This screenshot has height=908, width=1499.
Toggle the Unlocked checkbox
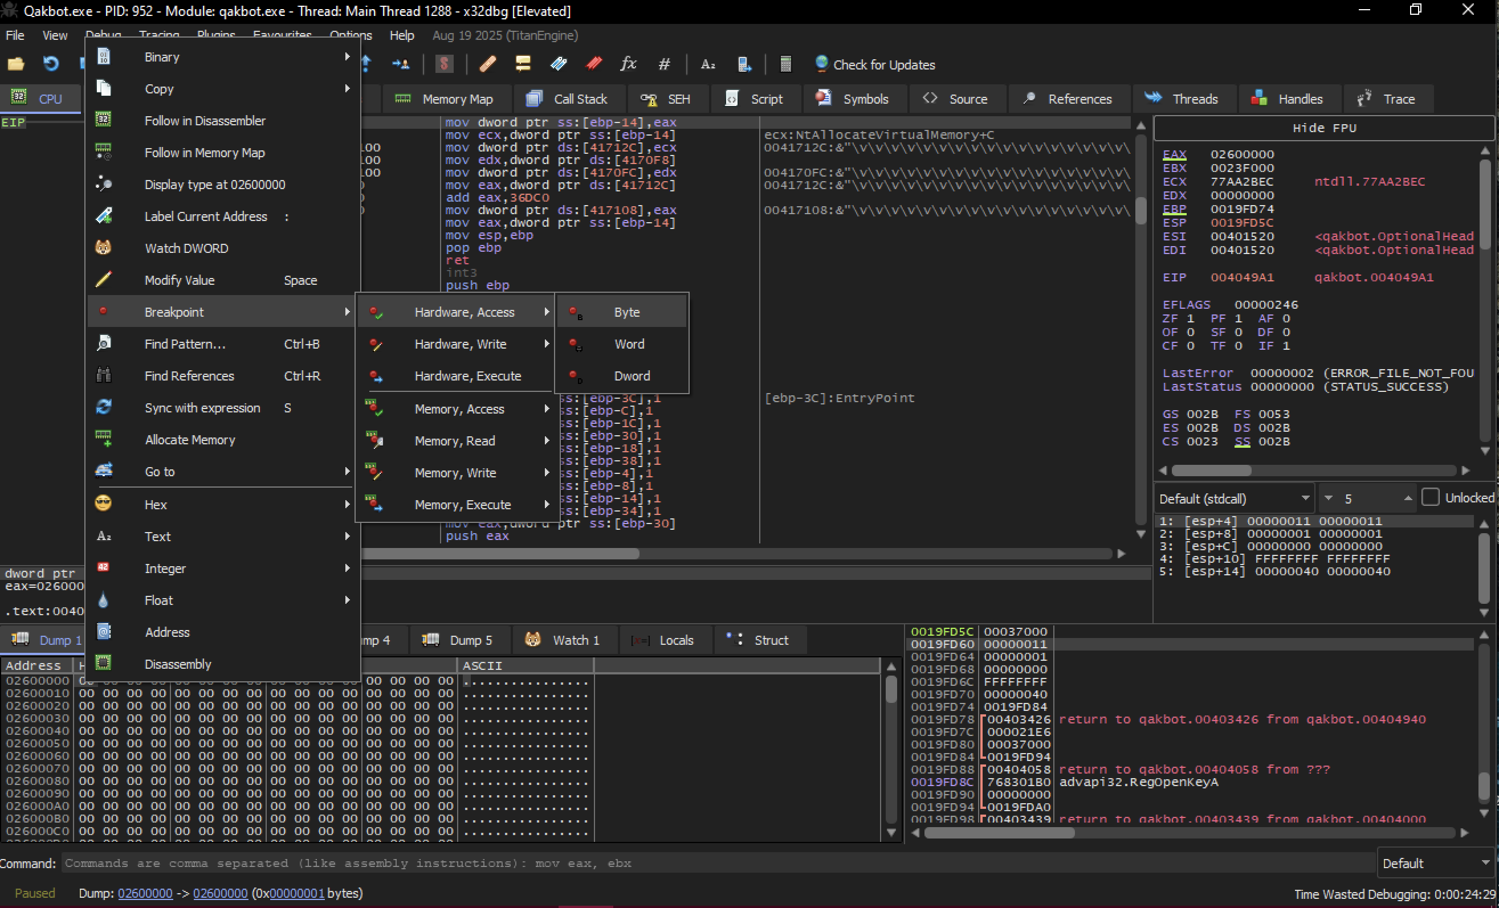(x=1430, y=497)
